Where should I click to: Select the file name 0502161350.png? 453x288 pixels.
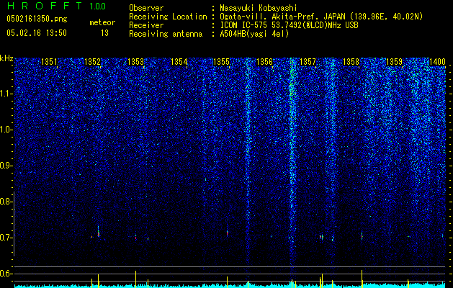(x=37, y=19)
